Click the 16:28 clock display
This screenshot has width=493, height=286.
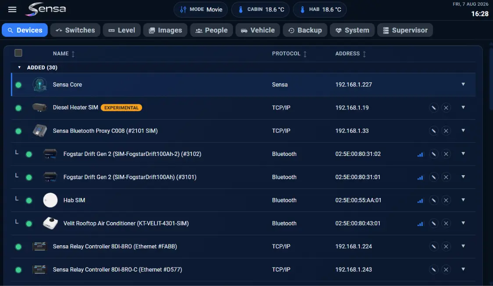(x=480, y=14)
